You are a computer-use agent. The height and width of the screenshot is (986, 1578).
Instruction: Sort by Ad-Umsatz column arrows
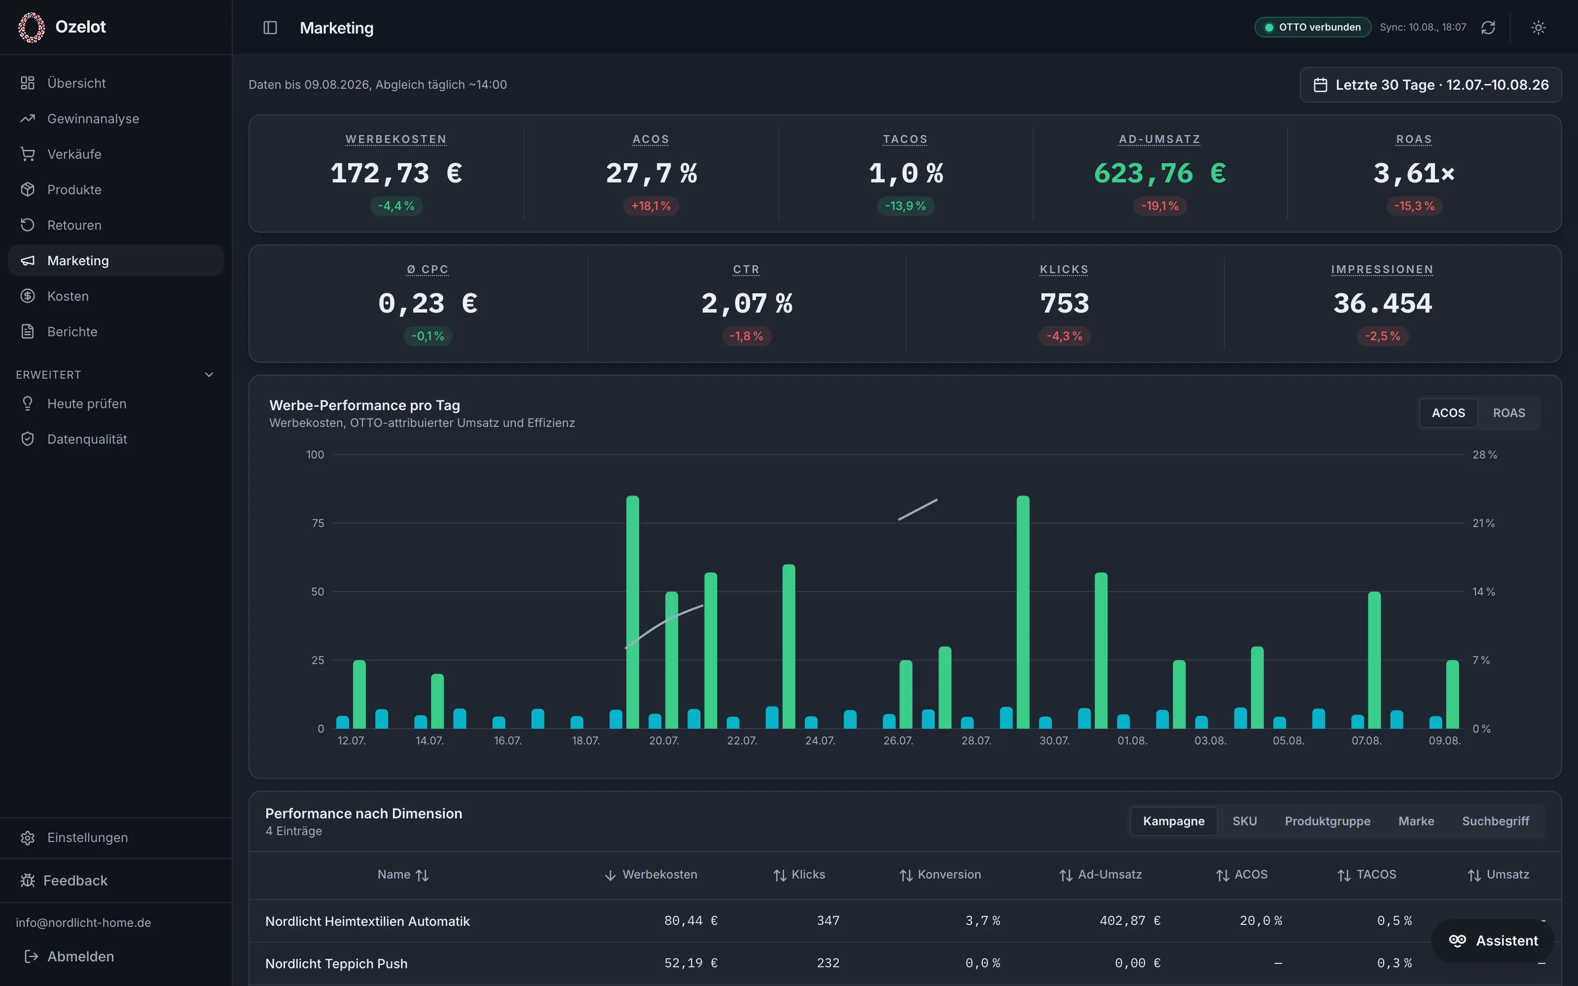[1066, 875]
